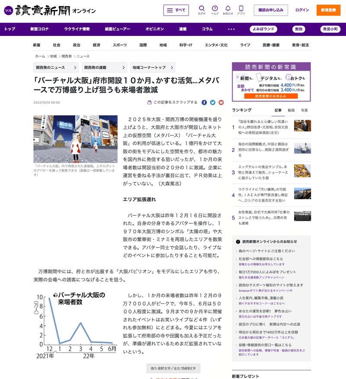
Task: Select 連載 in the purple navigation bar
Action: click(x=183, y=29)
